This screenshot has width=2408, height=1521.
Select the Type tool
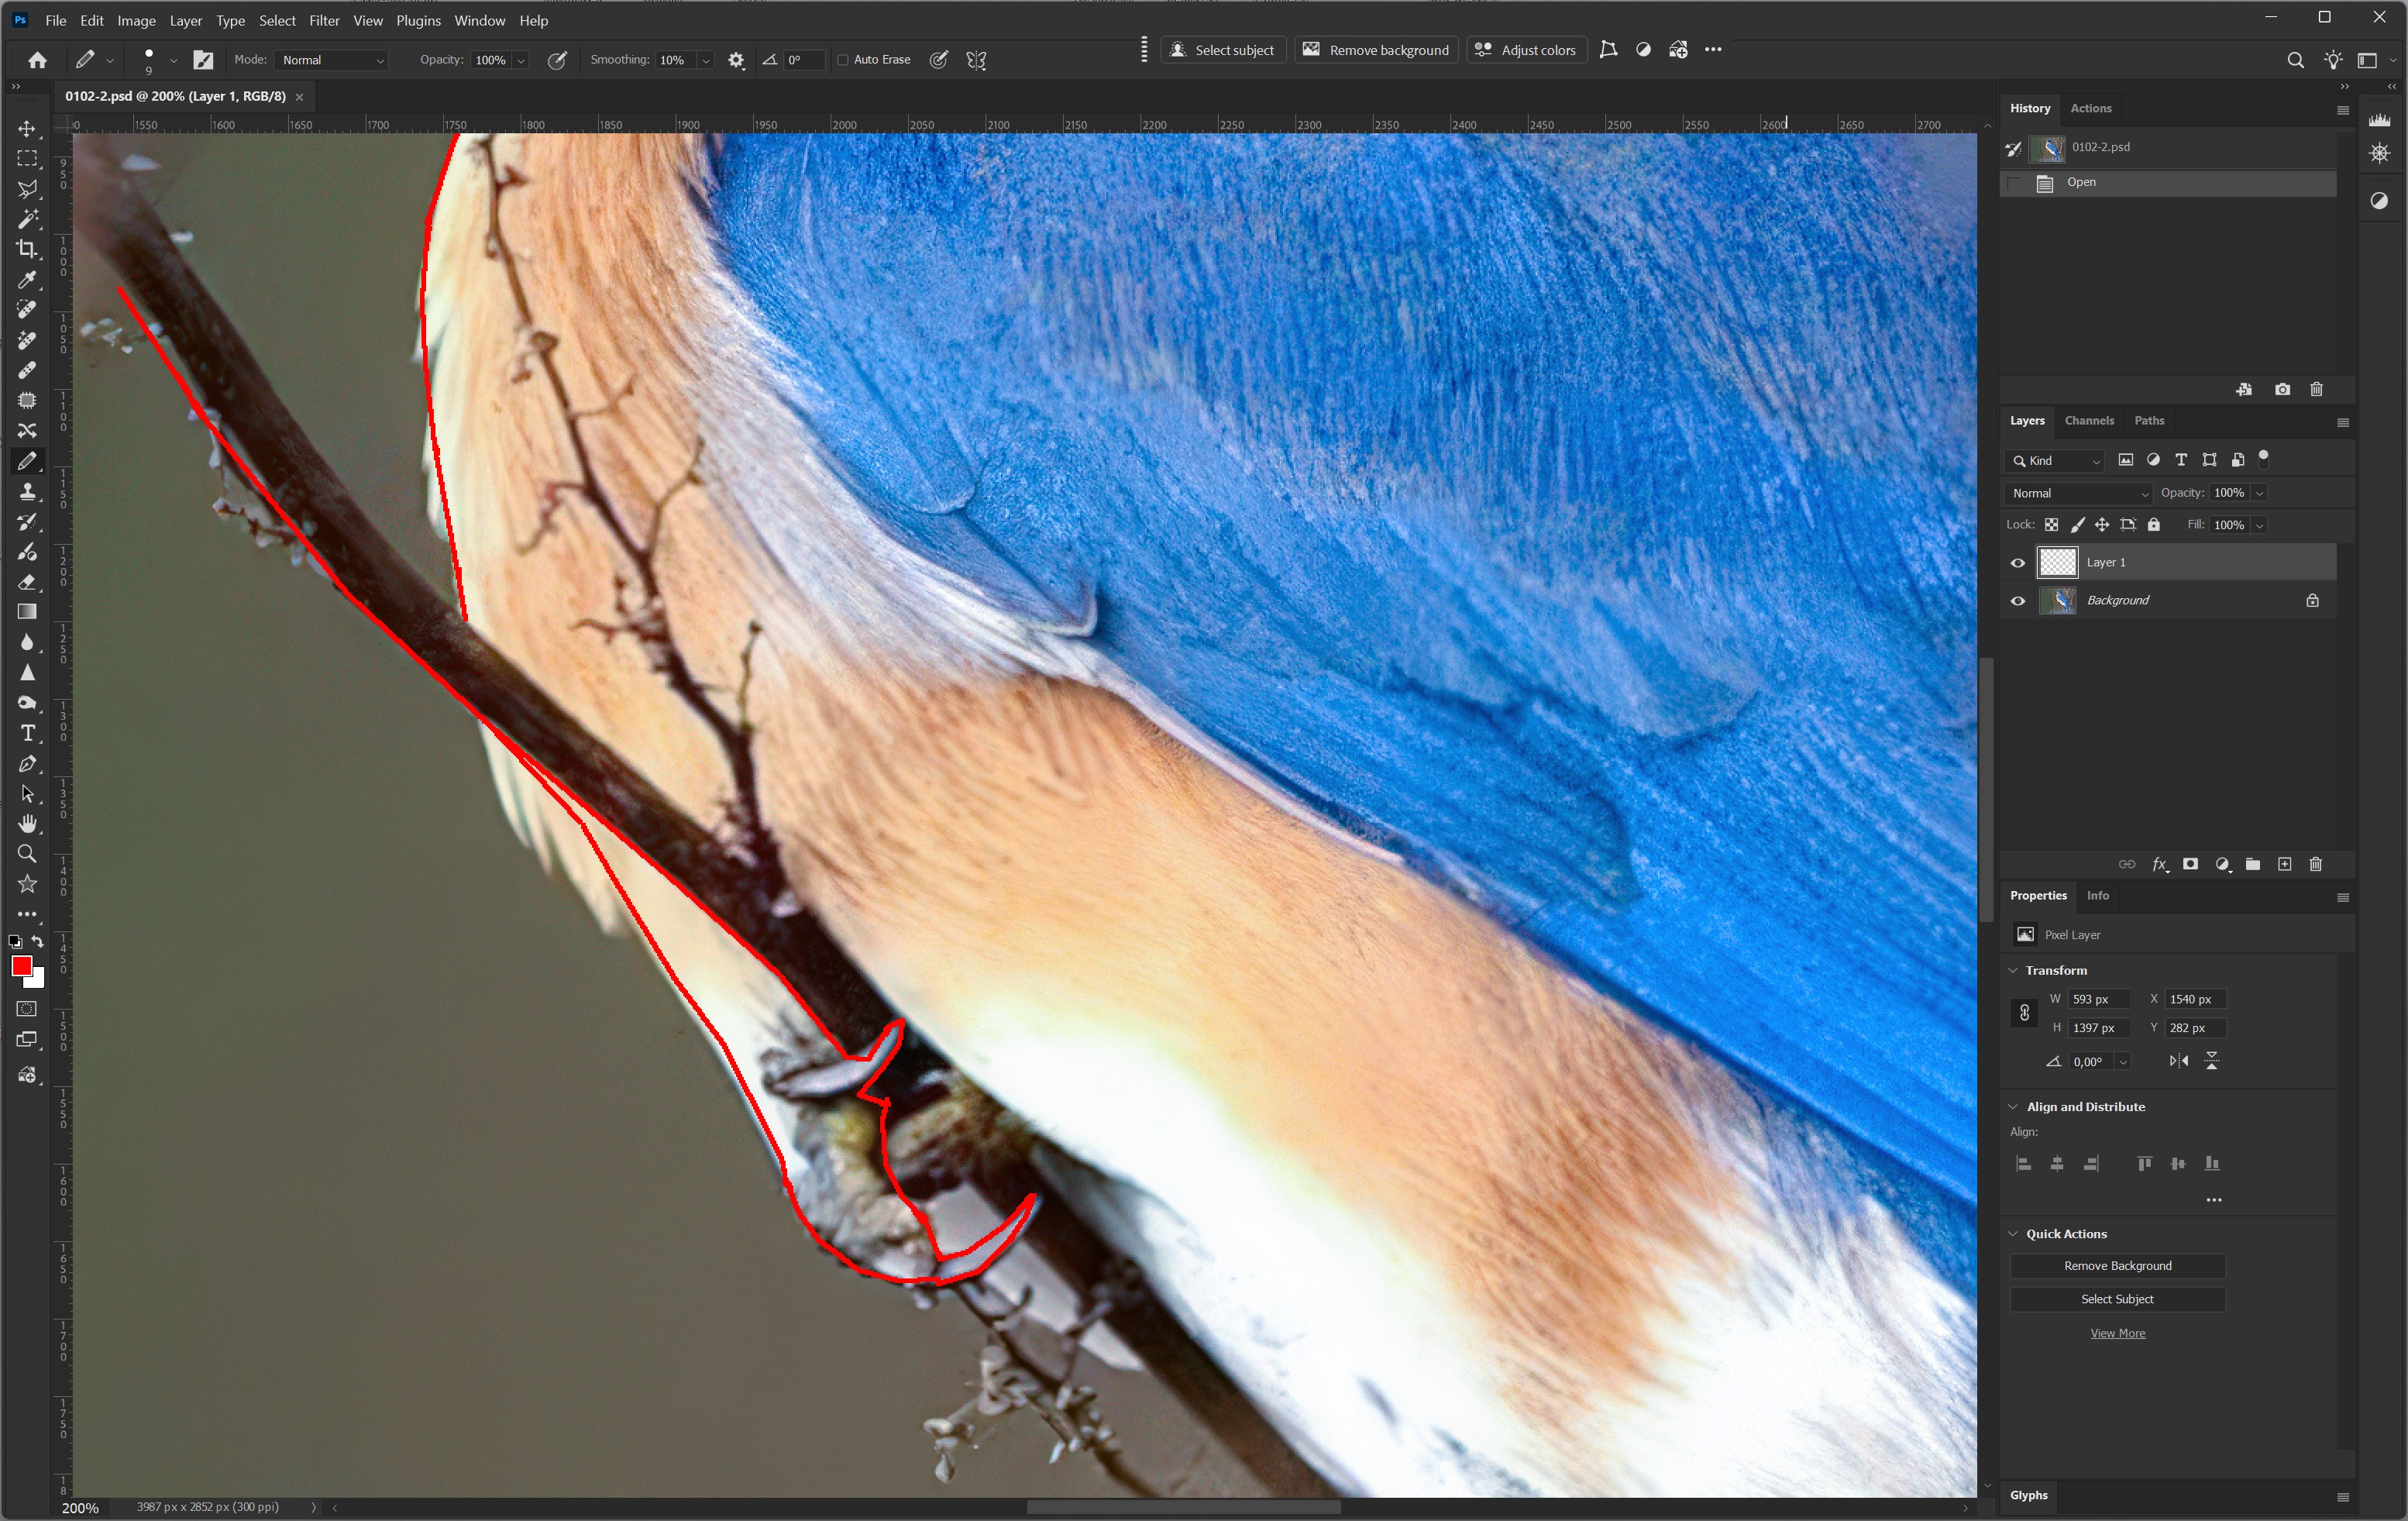click(x=27, y=733)
